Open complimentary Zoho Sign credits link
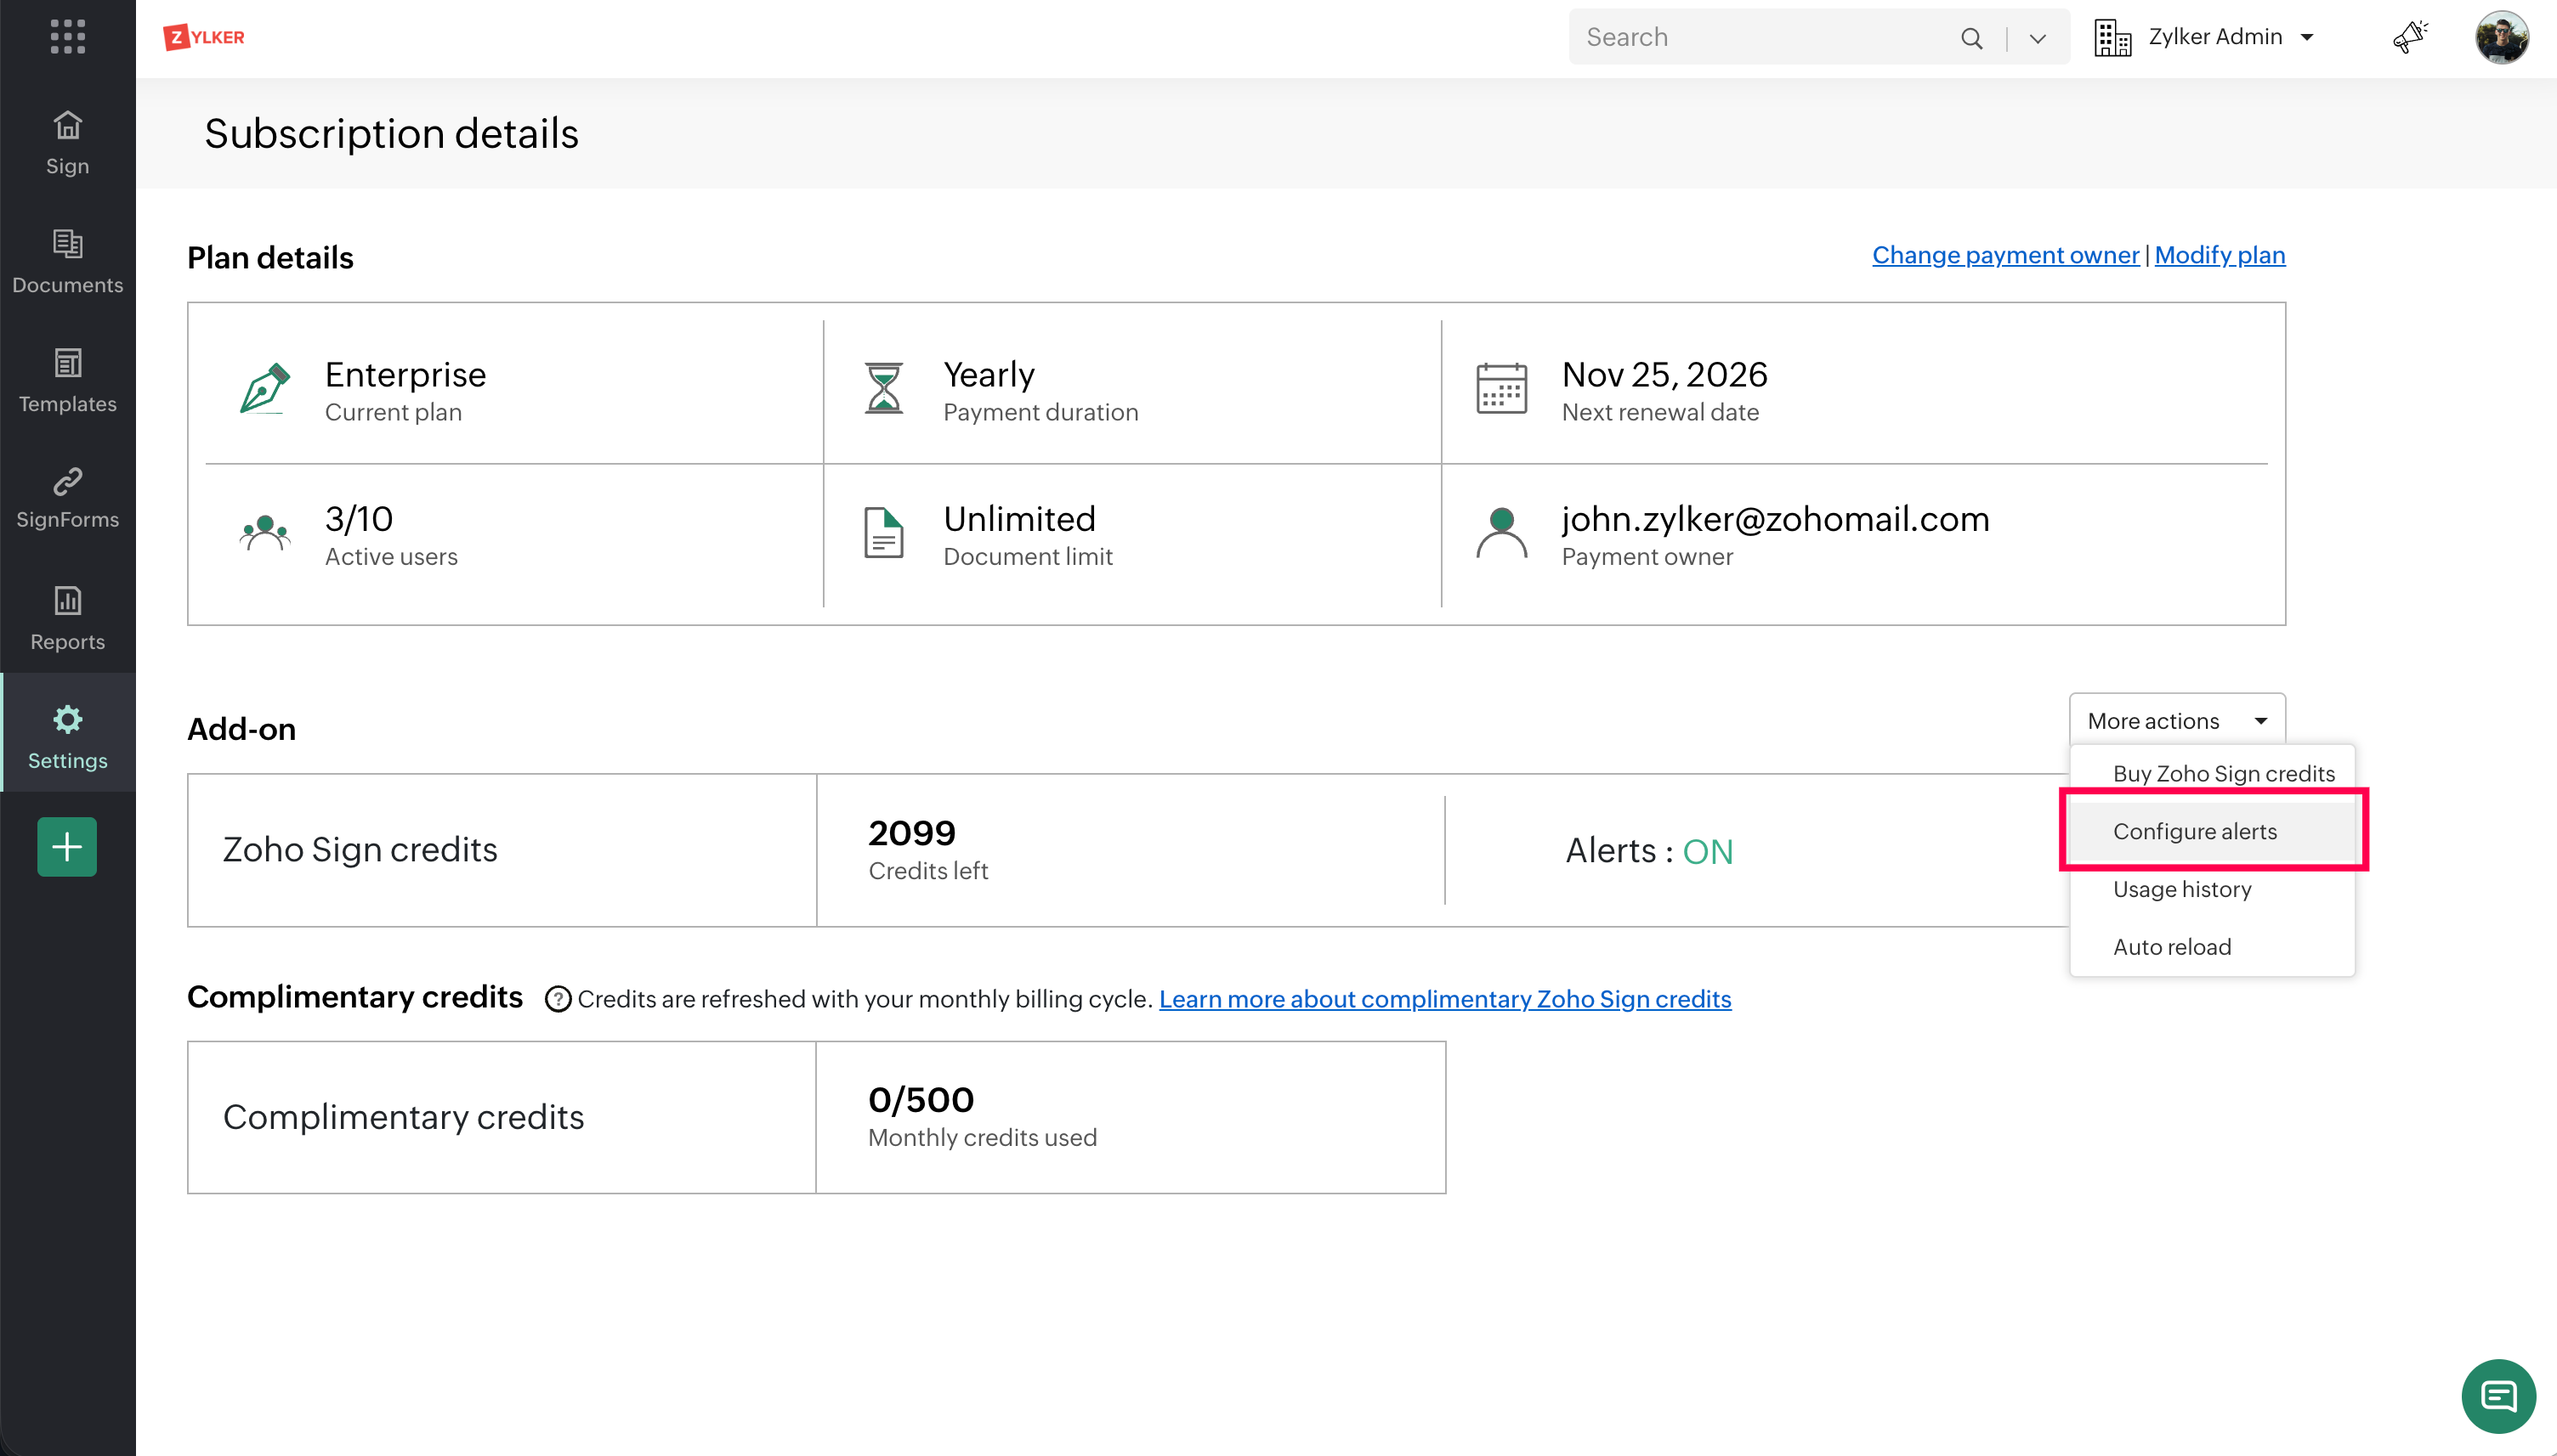 tap(1443, 999)
